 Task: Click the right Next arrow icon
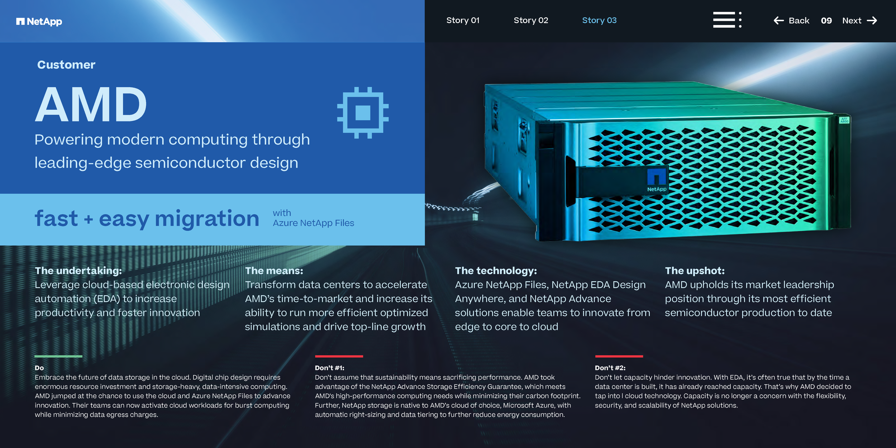(x=872, y=20)
